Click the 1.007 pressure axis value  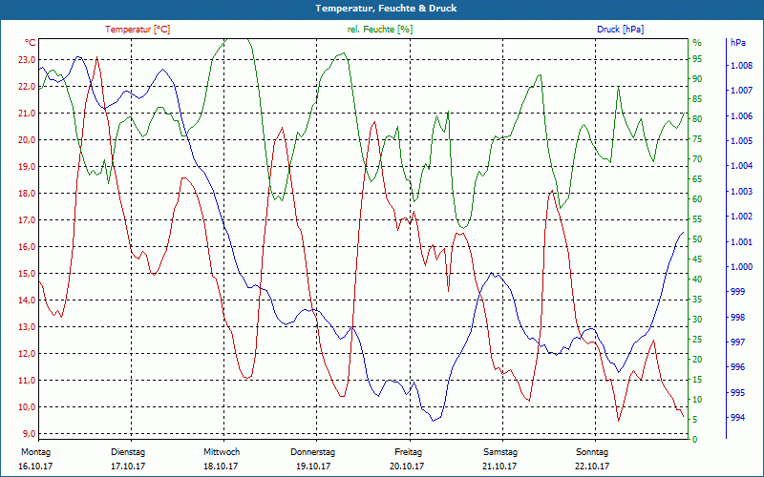click(742, 91)
